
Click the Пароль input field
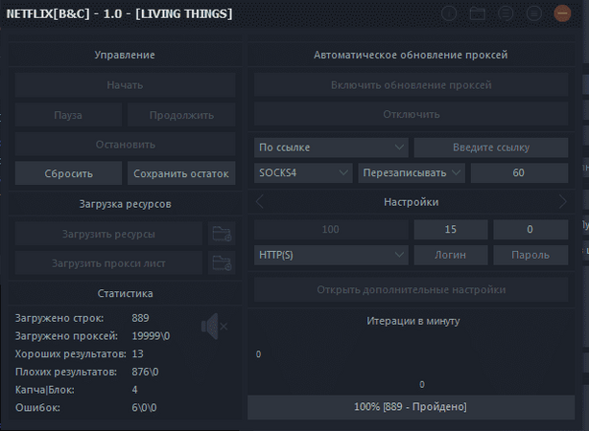530,255
